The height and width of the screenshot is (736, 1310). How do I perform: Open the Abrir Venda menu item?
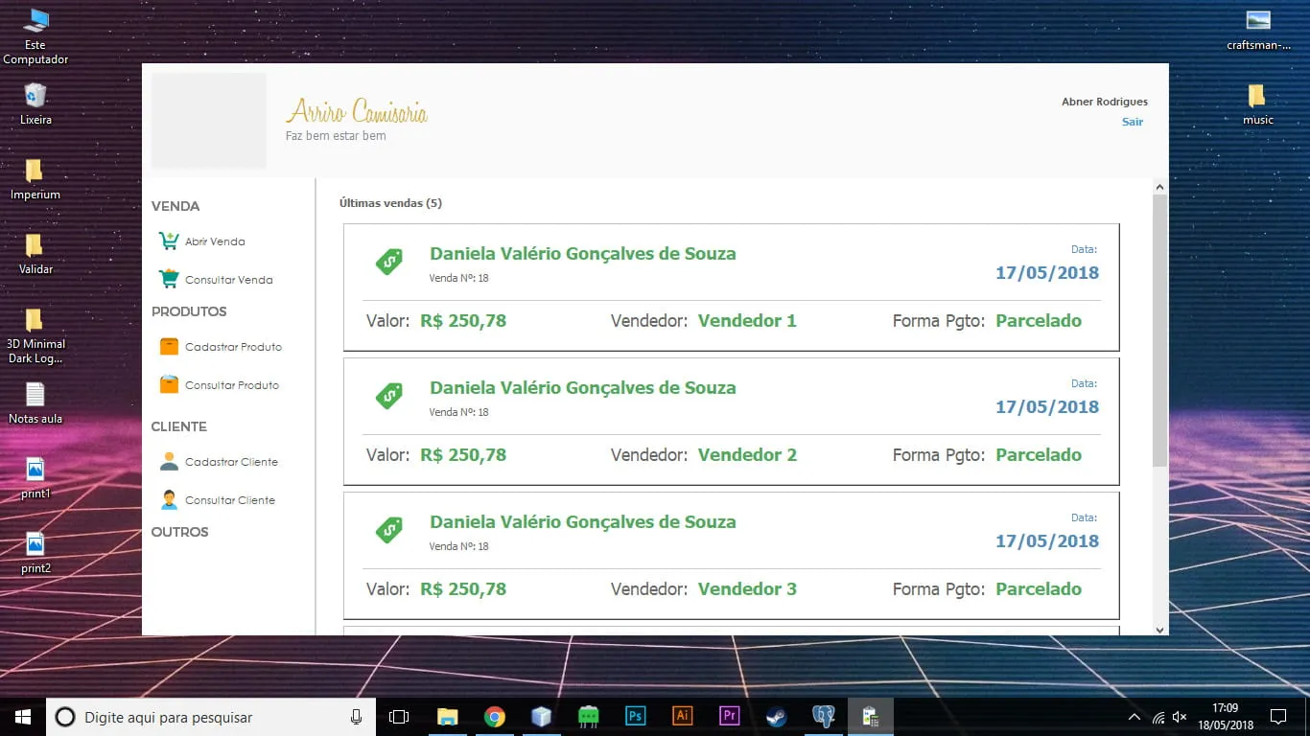coord(215,241)
